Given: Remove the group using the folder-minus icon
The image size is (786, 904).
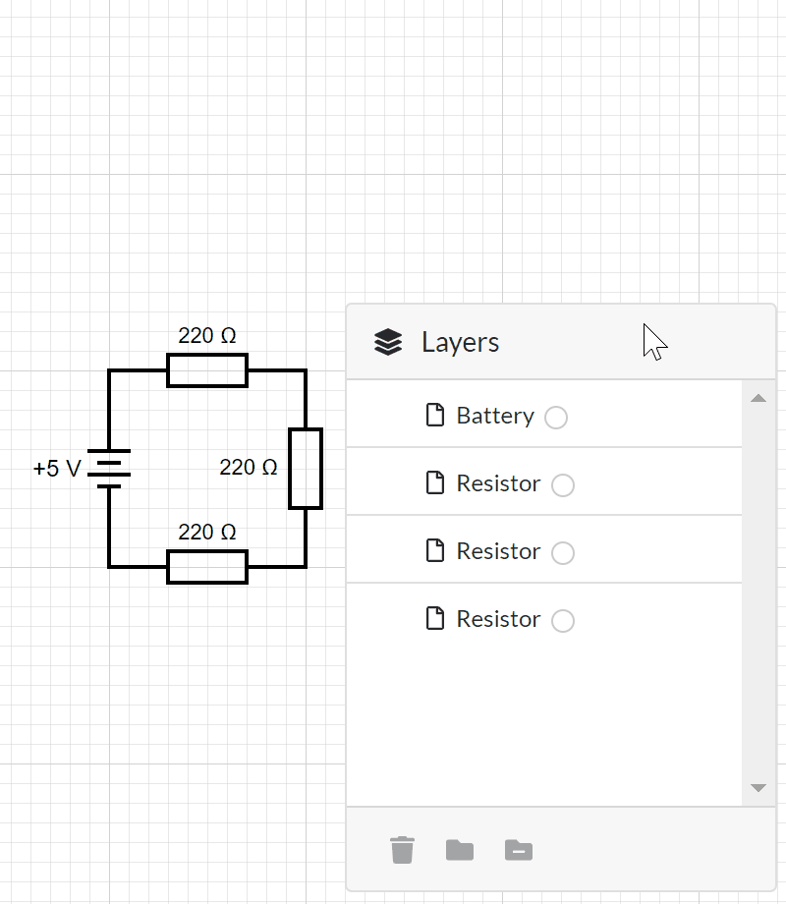Looking at the screenshot, I should (x=519, y=850).
